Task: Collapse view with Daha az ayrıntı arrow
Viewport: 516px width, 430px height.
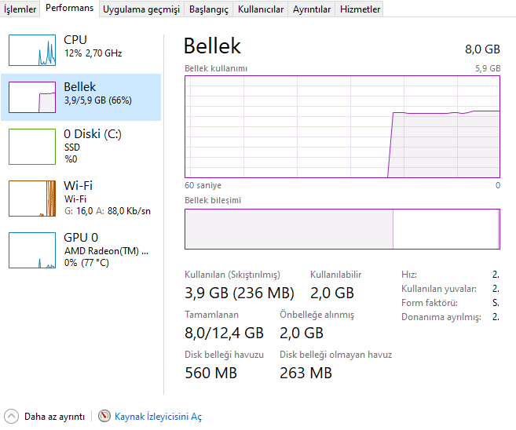Action: pos(11,417)
